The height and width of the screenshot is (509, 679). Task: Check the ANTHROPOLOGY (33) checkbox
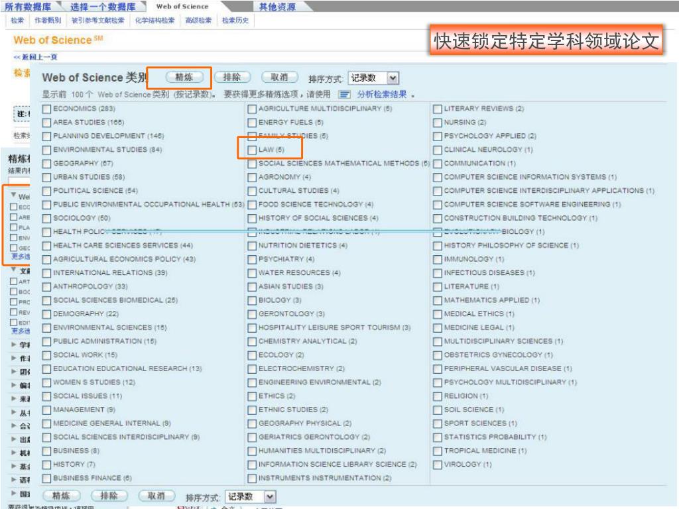(x=47, y=287)
